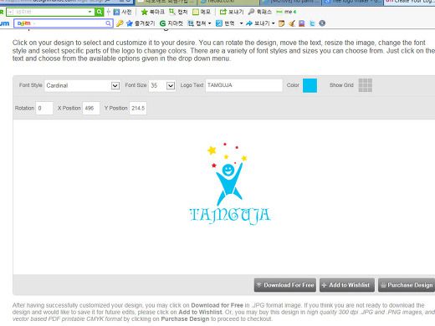
Task: Open 즐겨찾기 favorites in Daum toolbar
Action: tap(141, 23)
